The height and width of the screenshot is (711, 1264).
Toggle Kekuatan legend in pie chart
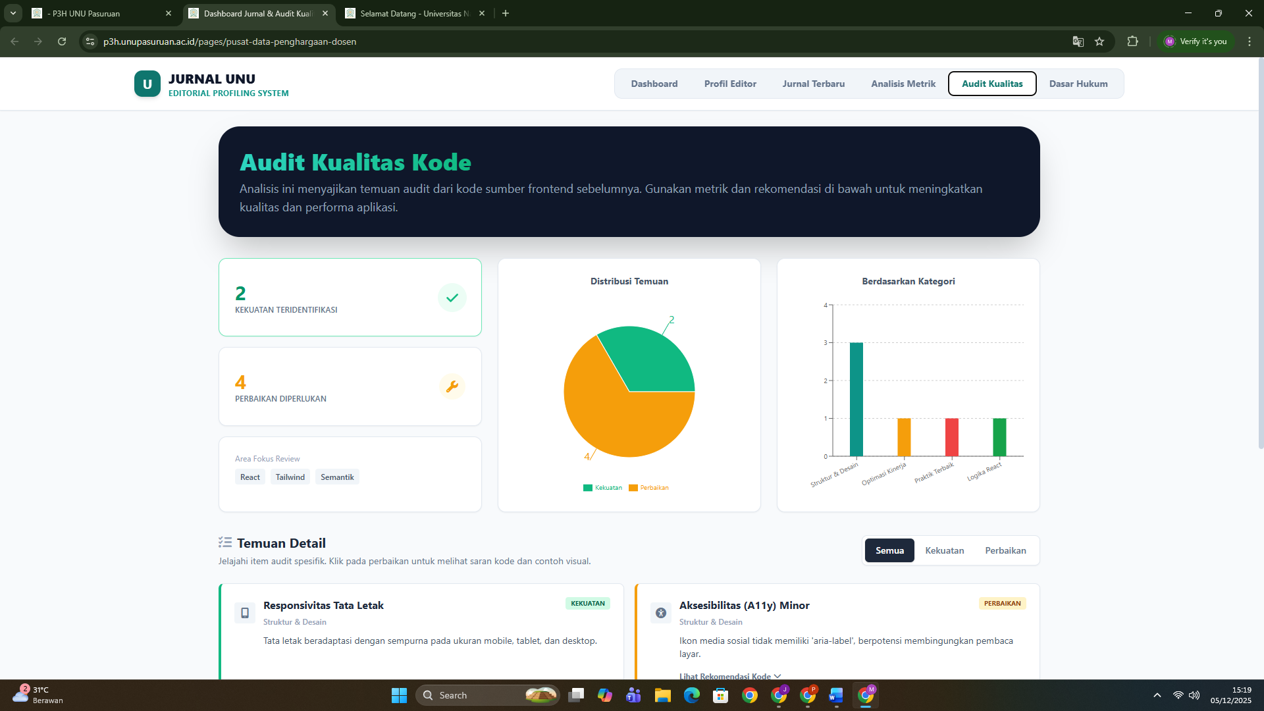[x=602, y=488]
